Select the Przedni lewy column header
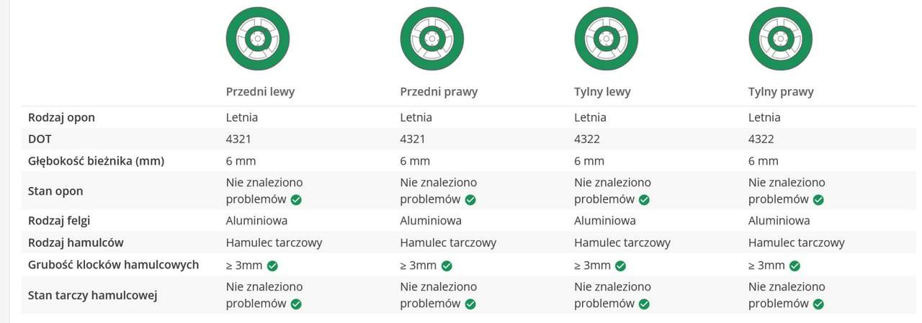Image resolution: width=922 pixels, height=323 pixels. tap(260, 92)
